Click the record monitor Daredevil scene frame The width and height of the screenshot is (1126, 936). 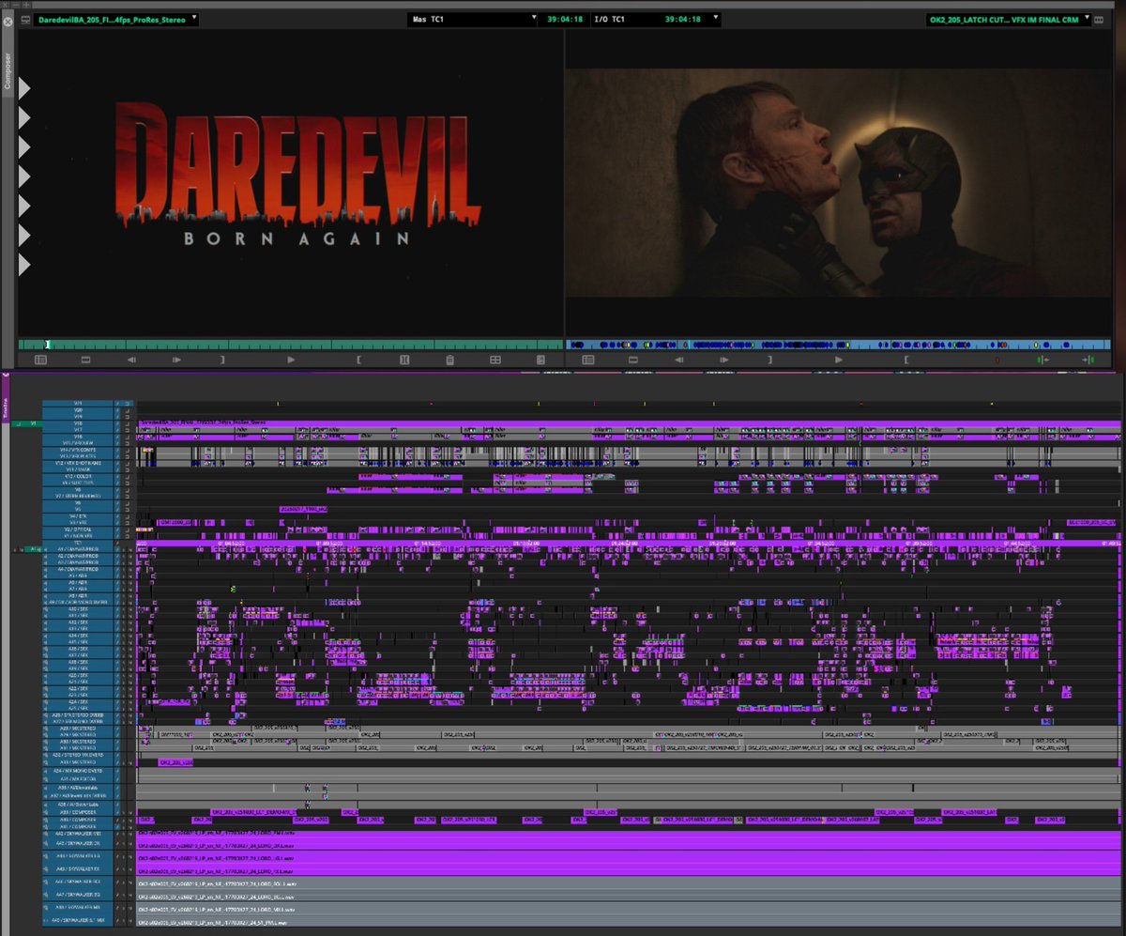(838, 182)
